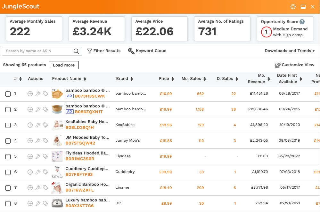Viewport: 320px width, 212px height.
Task: Click tag icon for row B086ZQXN1T
Action: point(45,109)
